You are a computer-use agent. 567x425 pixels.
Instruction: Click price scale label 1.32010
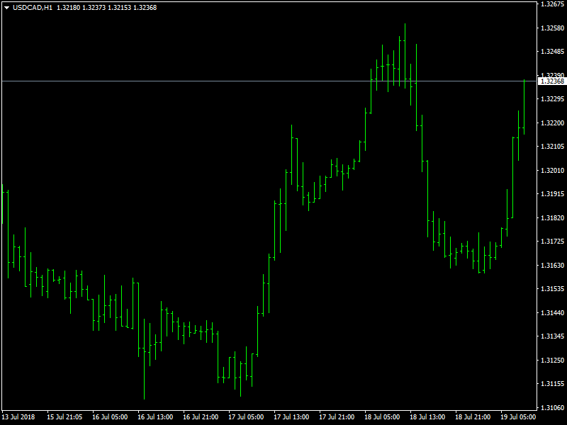[552, 170]
